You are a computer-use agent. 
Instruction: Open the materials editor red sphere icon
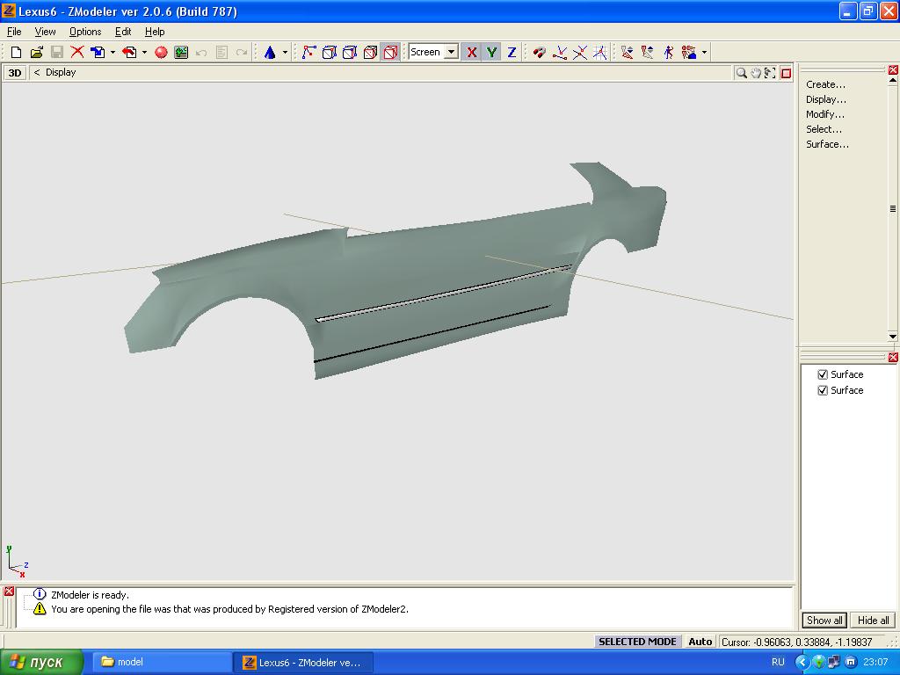pyautogui.click(x=161, y=53)
